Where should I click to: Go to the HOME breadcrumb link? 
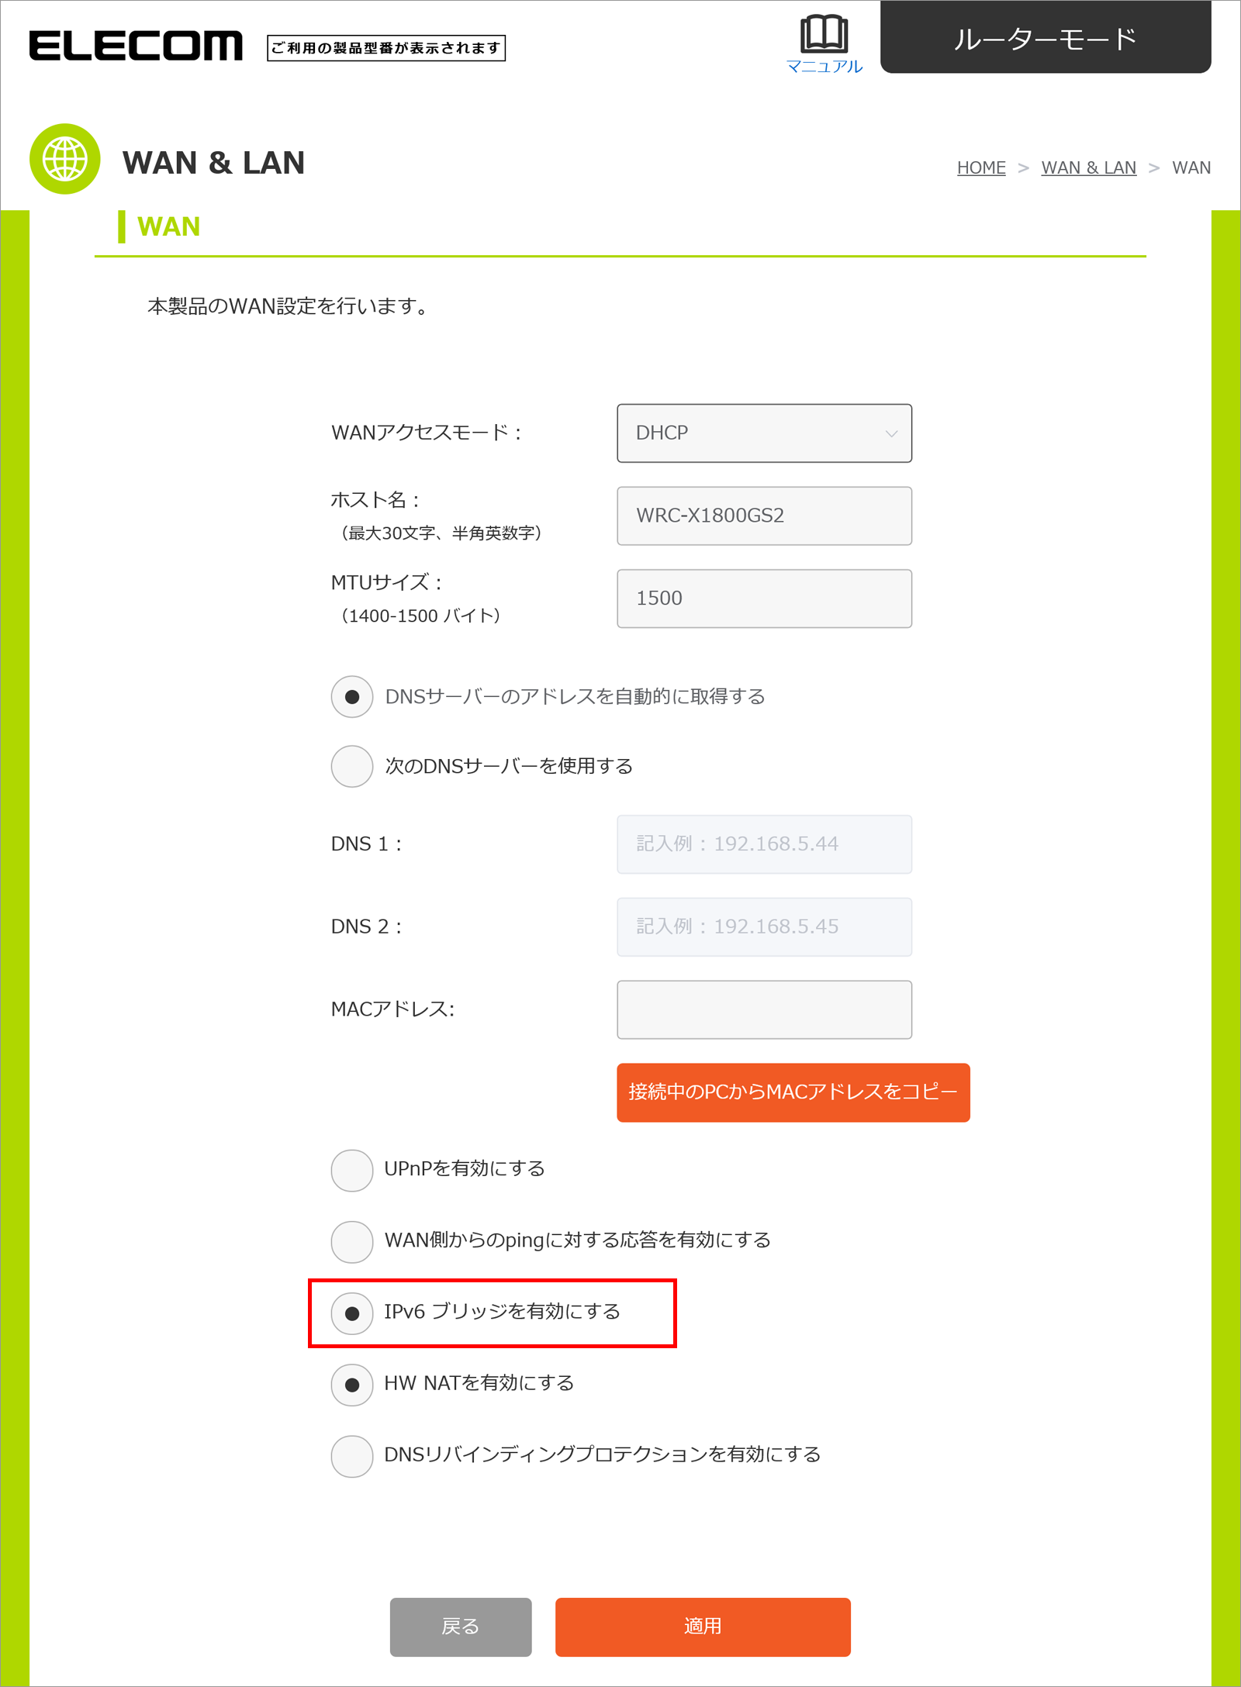(981, 167)
